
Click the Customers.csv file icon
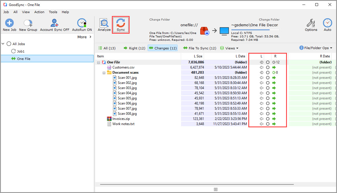tap(109, 67)
